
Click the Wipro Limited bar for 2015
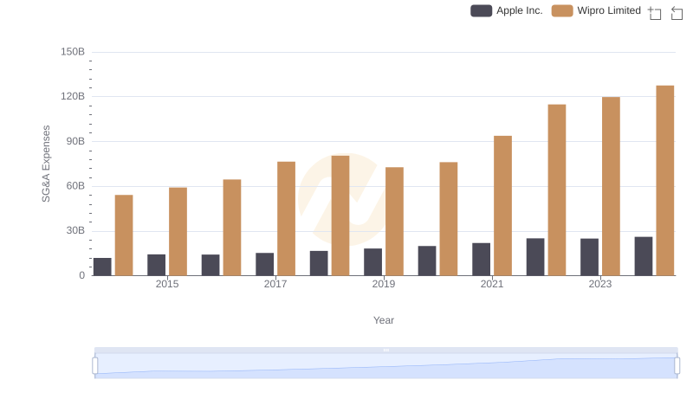click(178, 232)
